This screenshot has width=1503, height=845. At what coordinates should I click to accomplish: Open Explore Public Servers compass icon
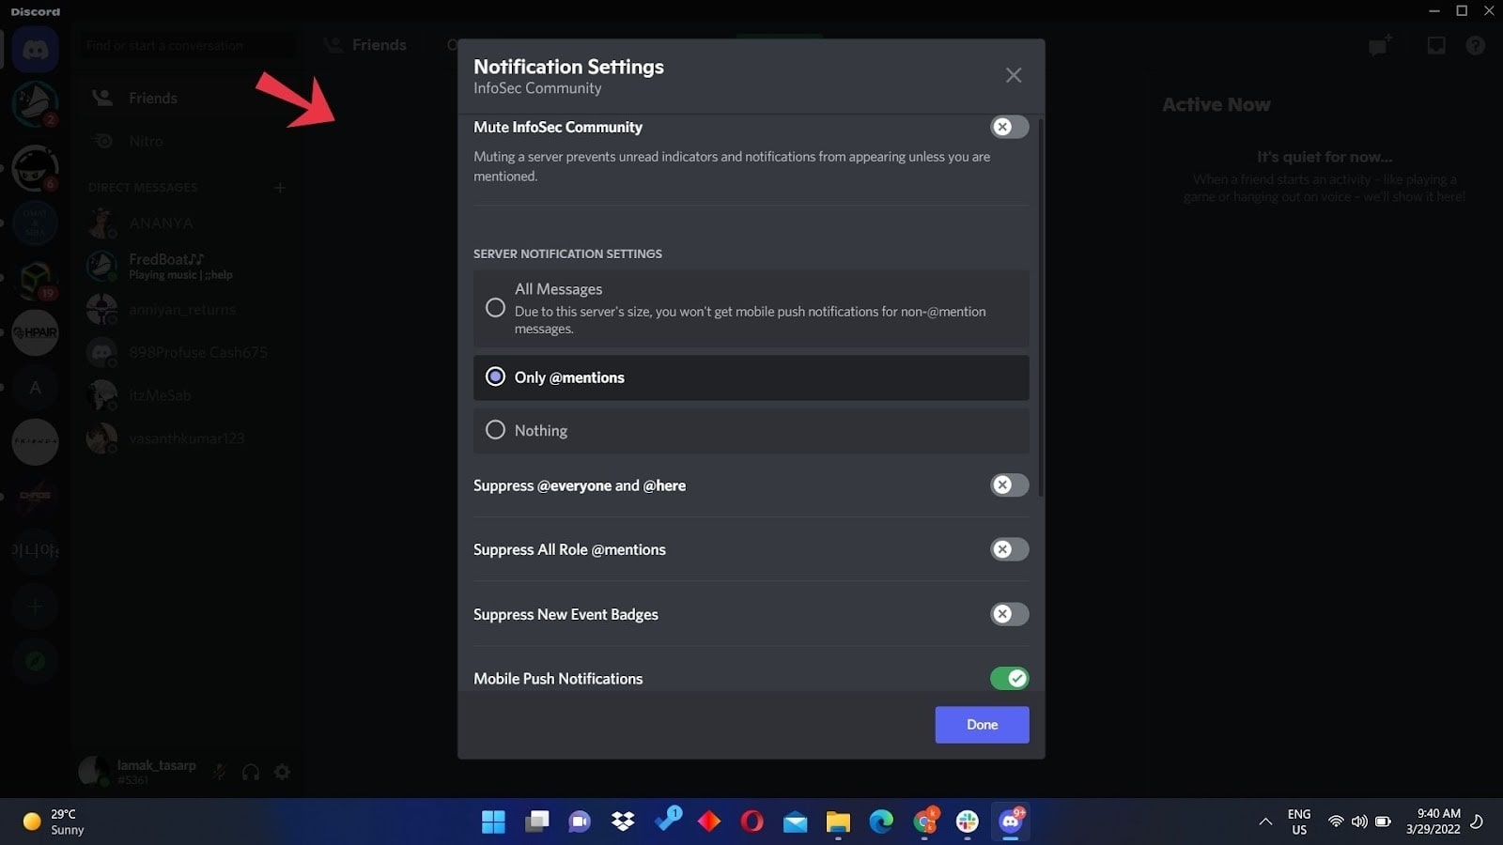(x=36, y=661)
